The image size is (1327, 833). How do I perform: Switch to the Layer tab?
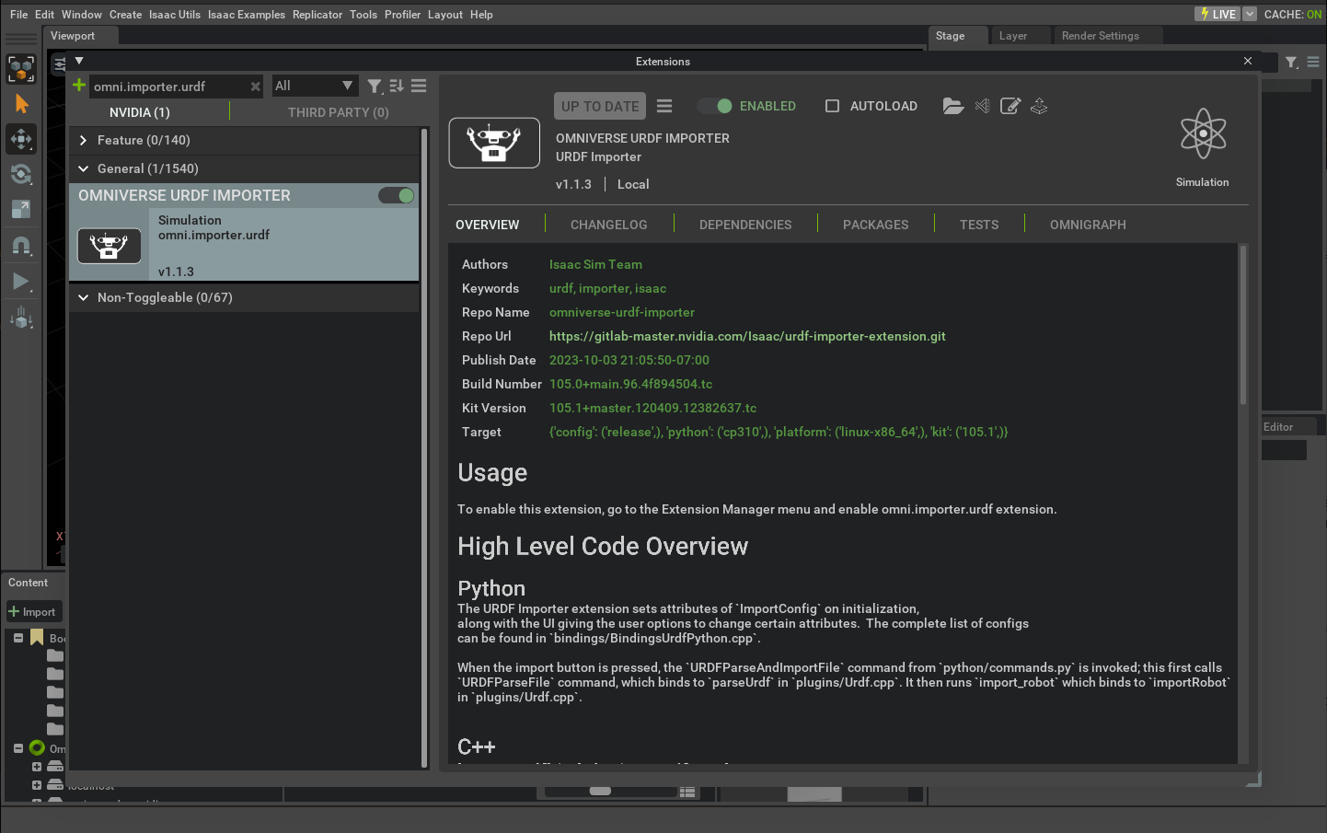click(x=1013, y=36)
